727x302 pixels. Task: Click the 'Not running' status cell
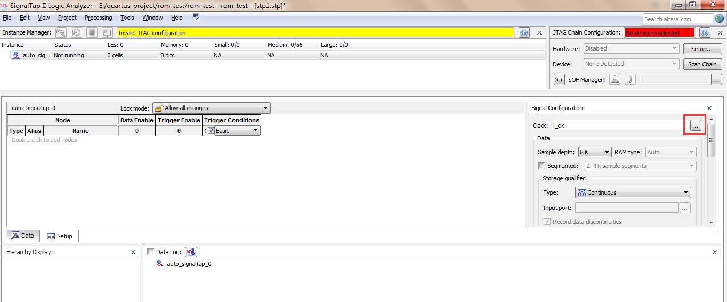(69, 55)
